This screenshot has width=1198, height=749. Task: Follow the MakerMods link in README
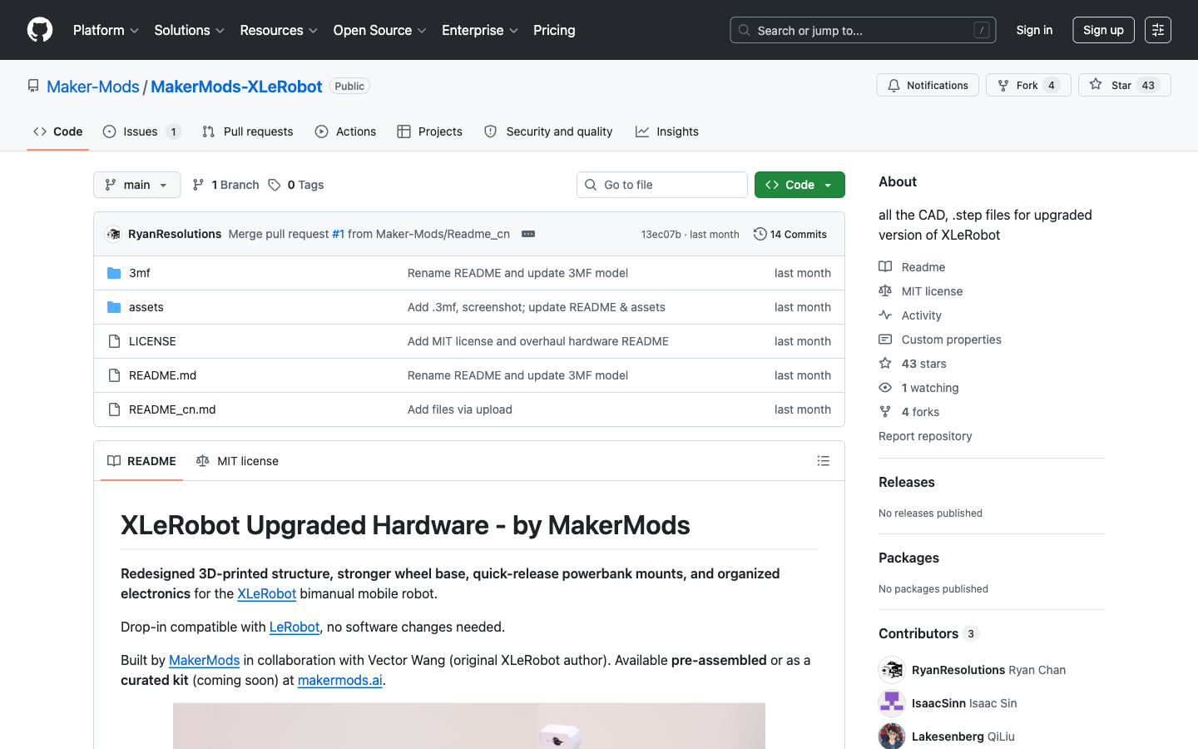(x=204, y=660)
